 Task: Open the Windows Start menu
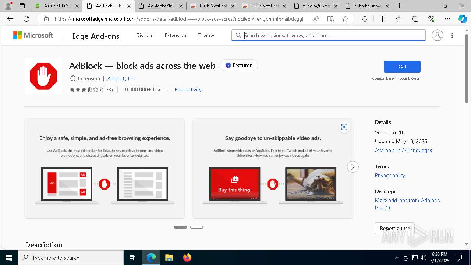9,258
